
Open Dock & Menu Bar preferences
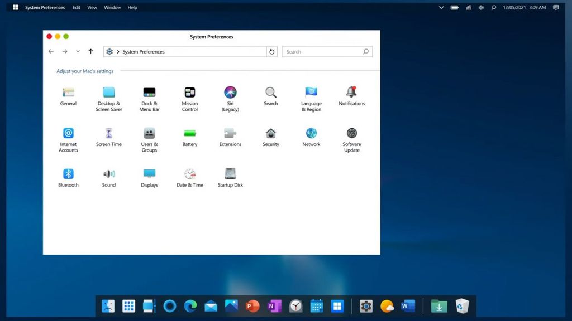click(149, 93)
